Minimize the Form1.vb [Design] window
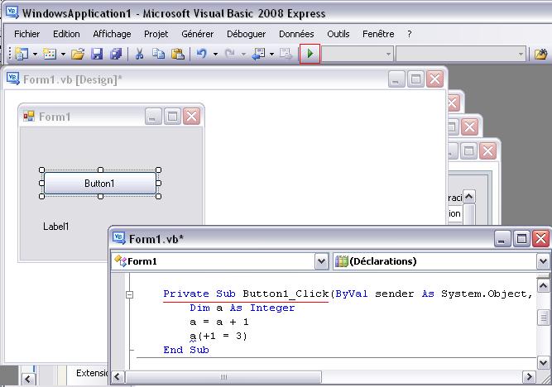This screenshot has width=552, height=387. pyautogui.click(x=396, y=79)
